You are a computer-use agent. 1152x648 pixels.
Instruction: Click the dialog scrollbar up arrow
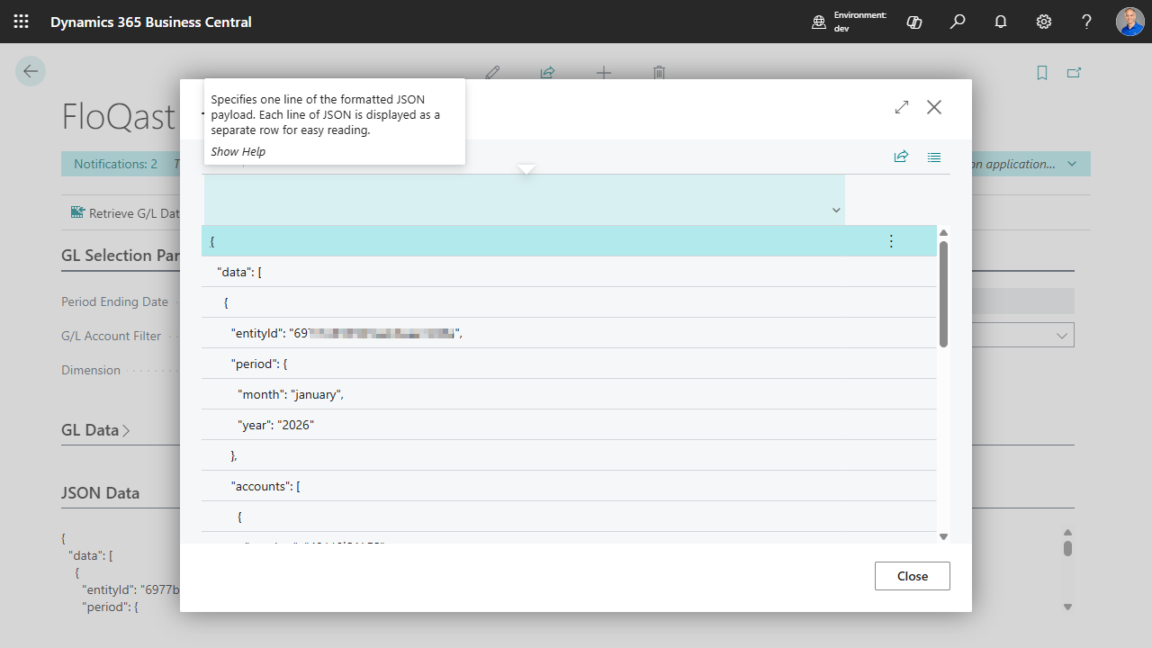[x=943, y=232]
